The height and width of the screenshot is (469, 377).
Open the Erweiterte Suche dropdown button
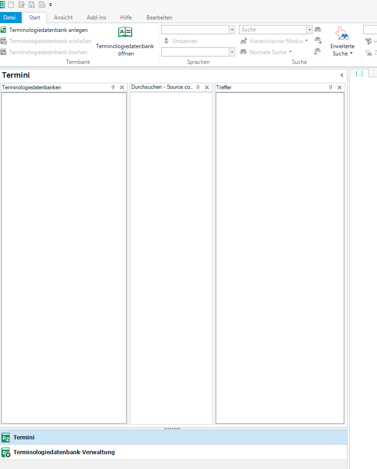tap(342, 41)
